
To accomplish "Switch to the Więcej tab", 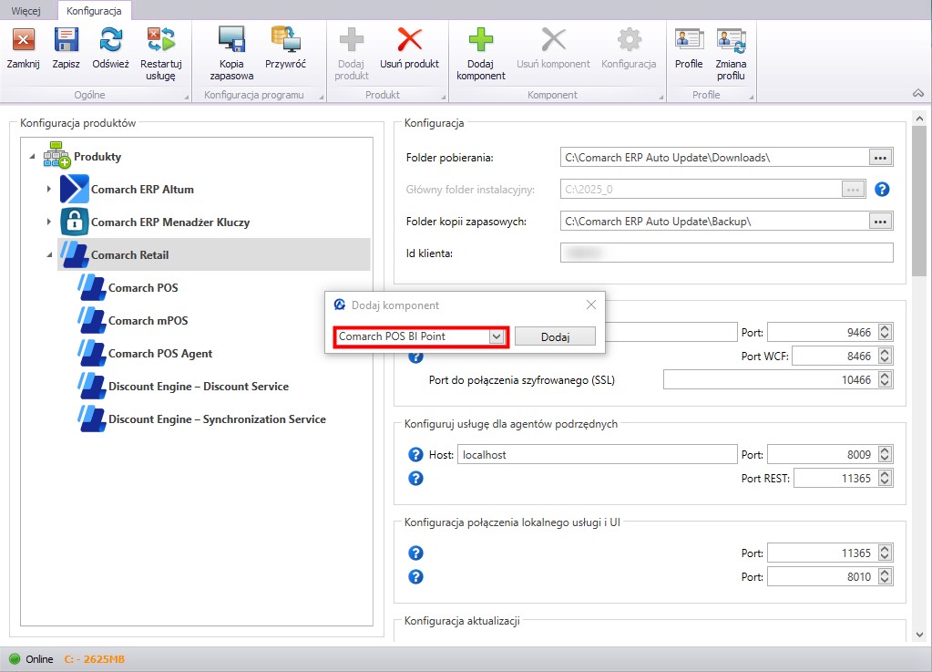I will click(x=26, y=11).
